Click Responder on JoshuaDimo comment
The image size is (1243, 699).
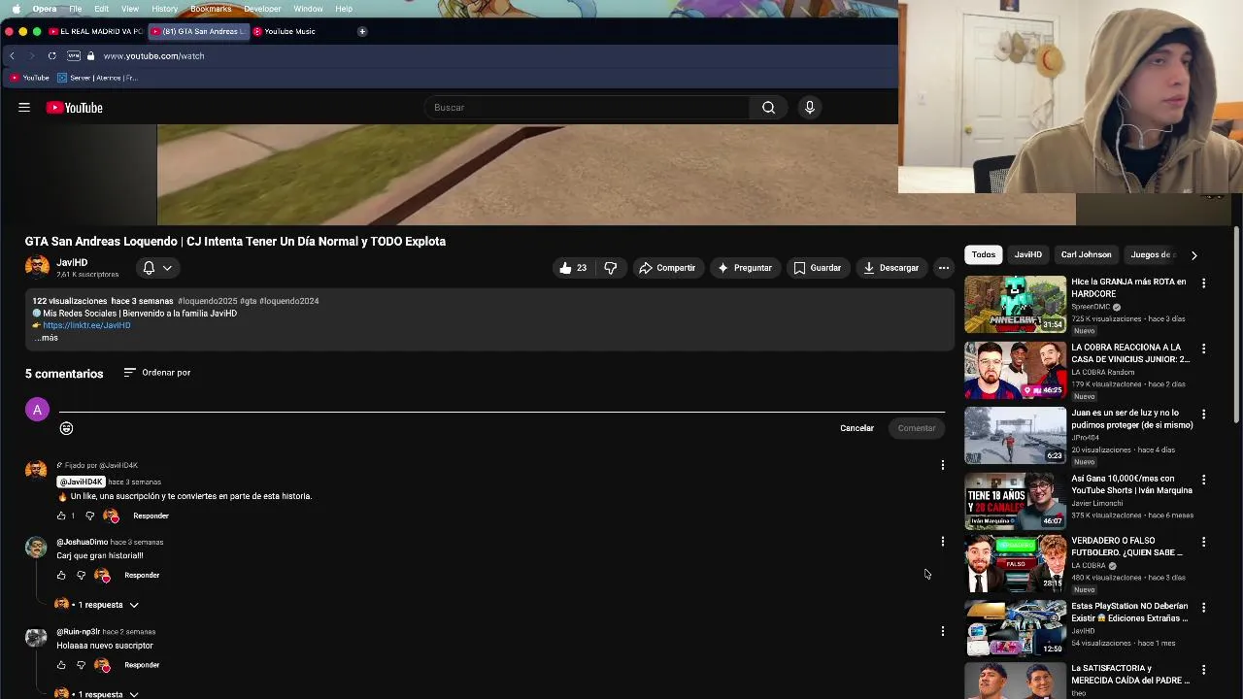click(x=142, y=576)
